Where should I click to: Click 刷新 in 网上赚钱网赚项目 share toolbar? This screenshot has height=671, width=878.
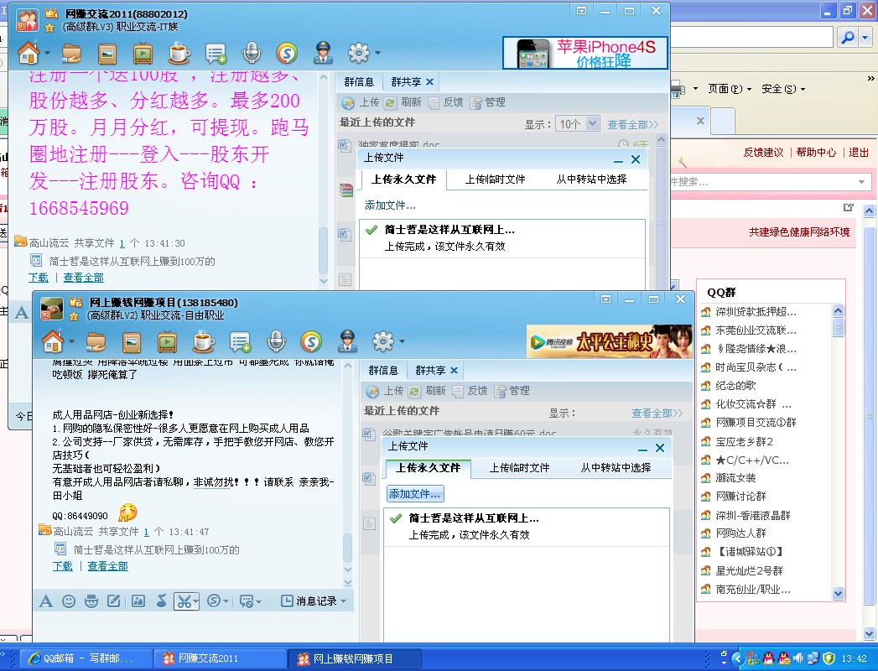coord(428,390)
